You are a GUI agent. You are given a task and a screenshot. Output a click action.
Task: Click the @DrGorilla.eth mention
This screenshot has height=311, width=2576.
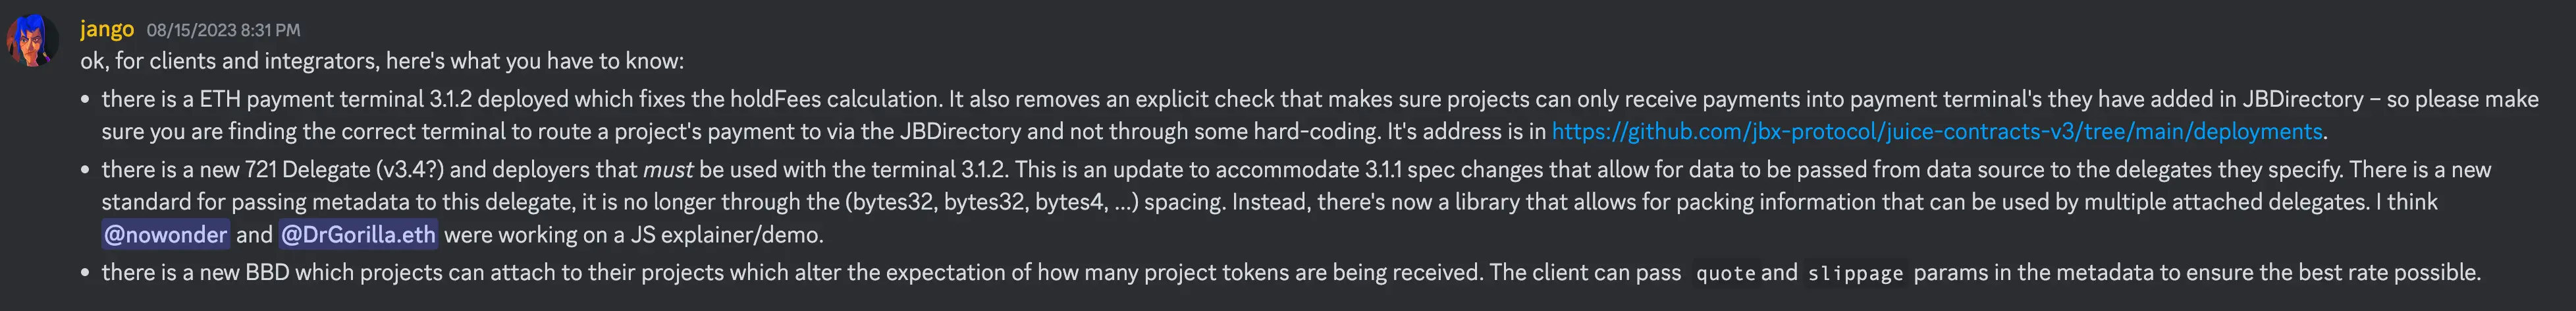tap(358, 234)
